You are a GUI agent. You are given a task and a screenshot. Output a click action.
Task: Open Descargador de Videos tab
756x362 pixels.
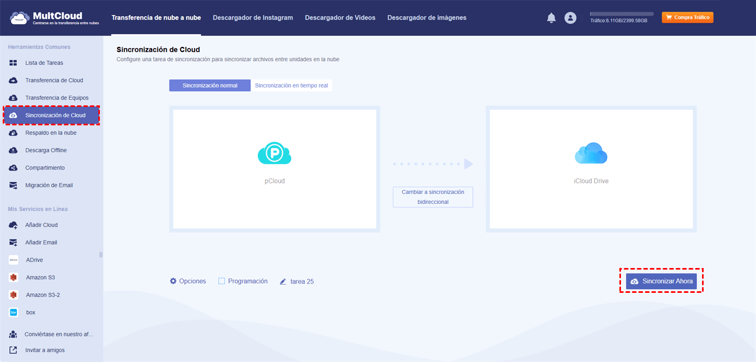point(340,18)
